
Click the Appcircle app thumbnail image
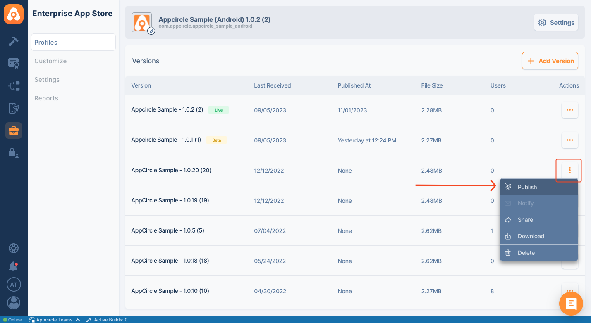click(142, 22)
